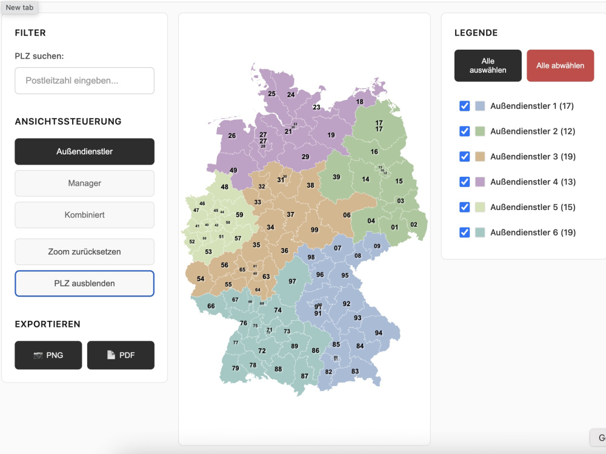606x454 pixels.
Task: Click green swatch for Außendienstler 2
Action: pyautogui.click(x=480, y=131)
